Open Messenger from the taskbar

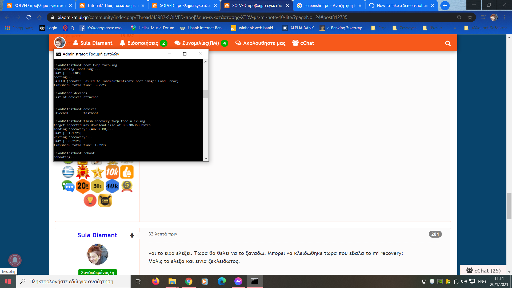pos(238,281)
